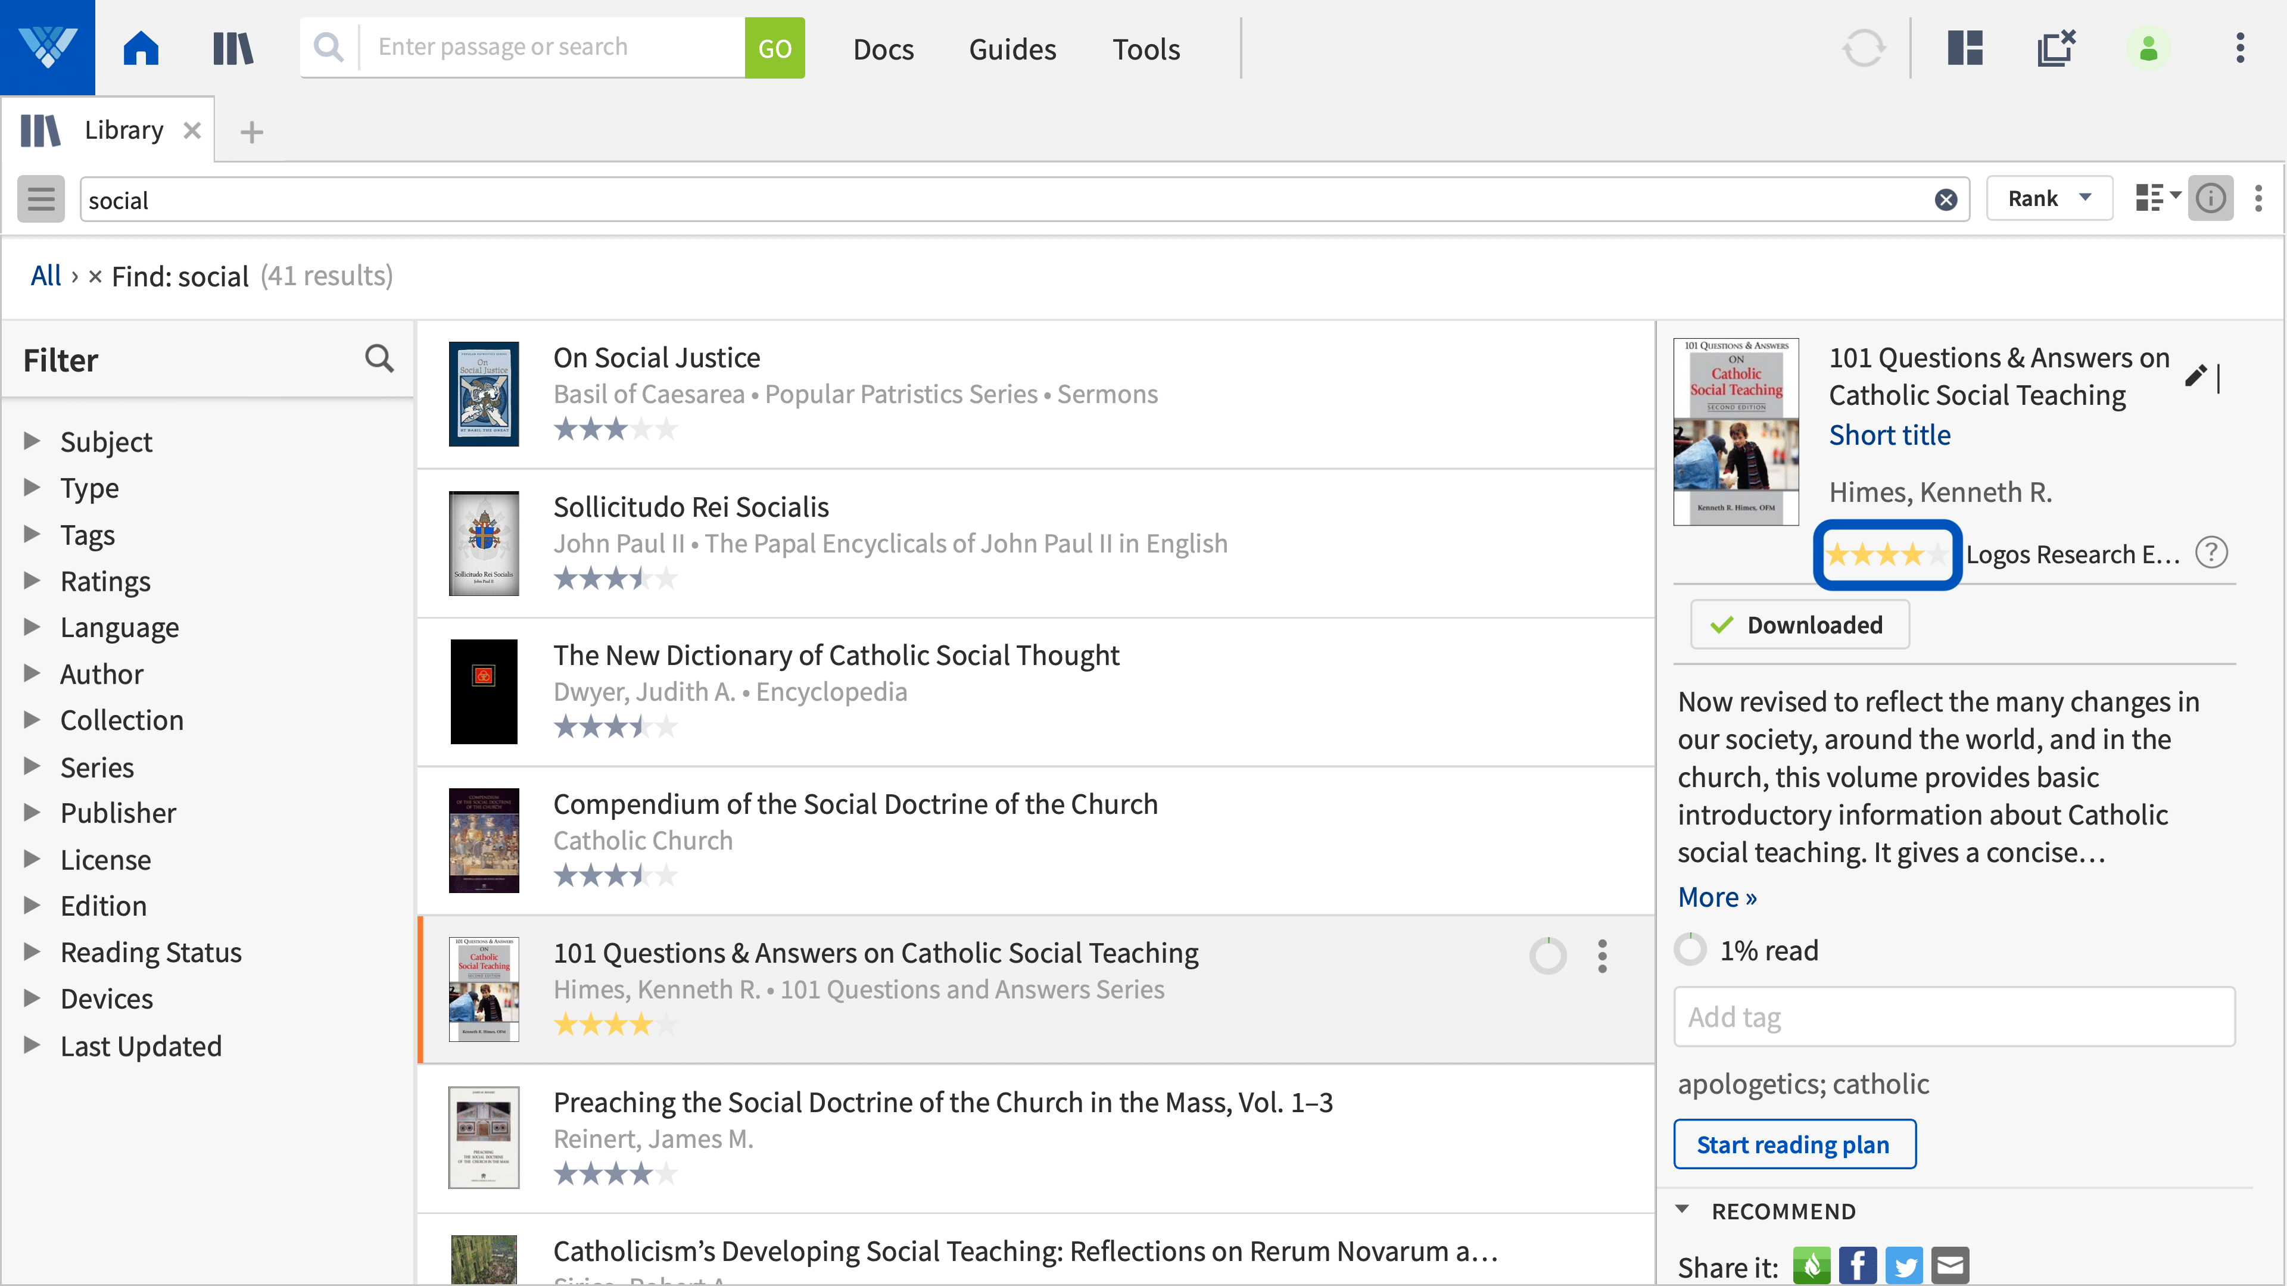Add a new tab with plus
Screen dimensions: 2287x1286
tap(252, 132)
